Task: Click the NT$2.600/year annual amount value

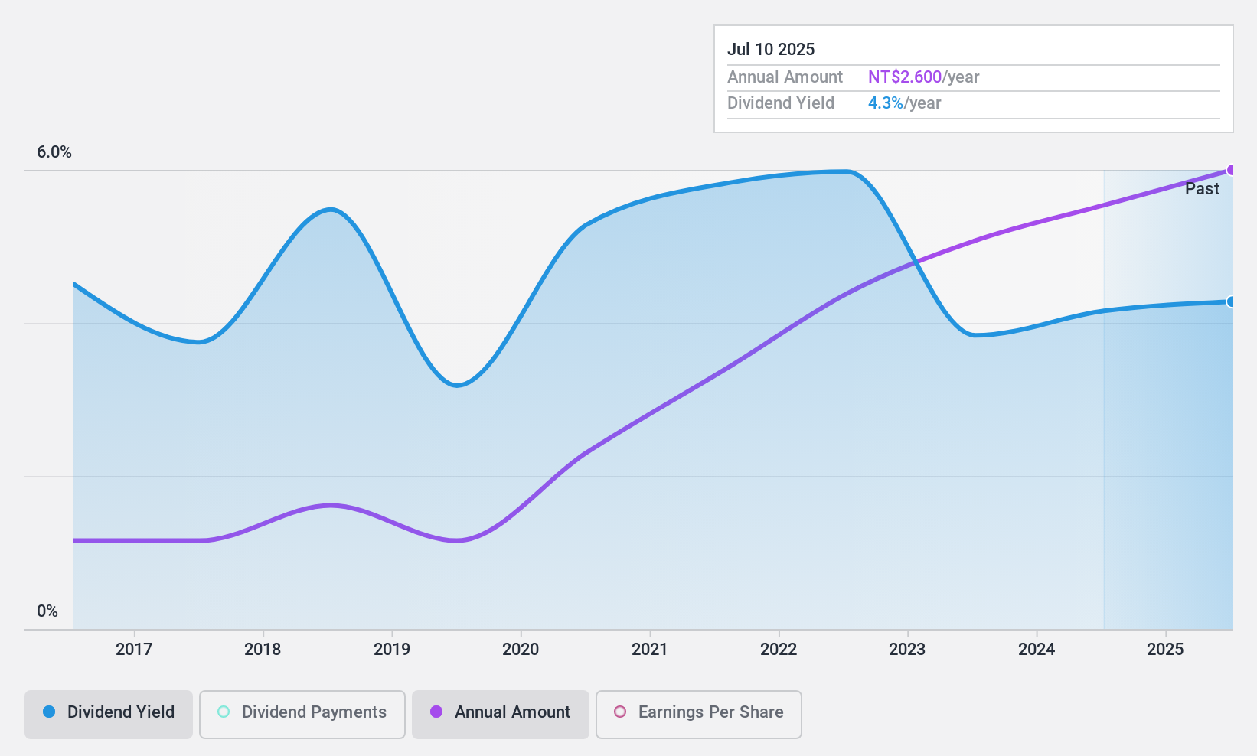Action: tap(923, 77)
